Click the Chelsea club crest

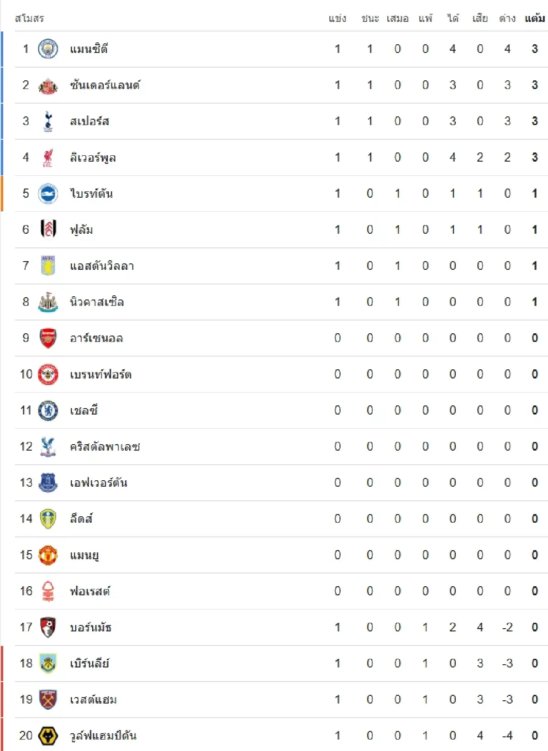tap(48, 410)
